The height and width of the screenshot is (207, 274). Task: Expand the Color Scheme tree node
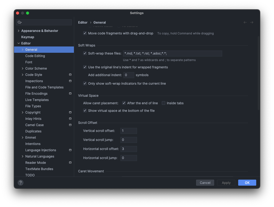(23, 68)
